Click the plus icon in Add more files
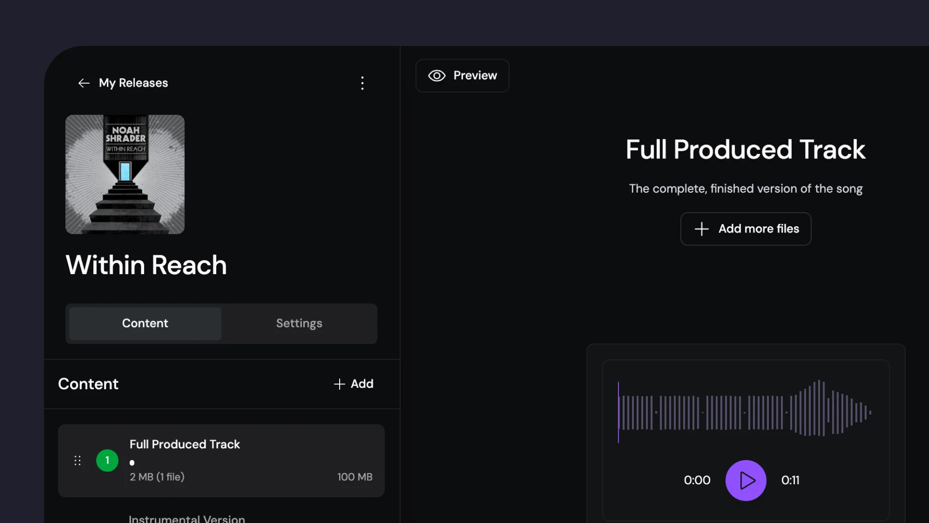Screen dimensions: 929x523 pyautogui.click(x=702, y=229)
